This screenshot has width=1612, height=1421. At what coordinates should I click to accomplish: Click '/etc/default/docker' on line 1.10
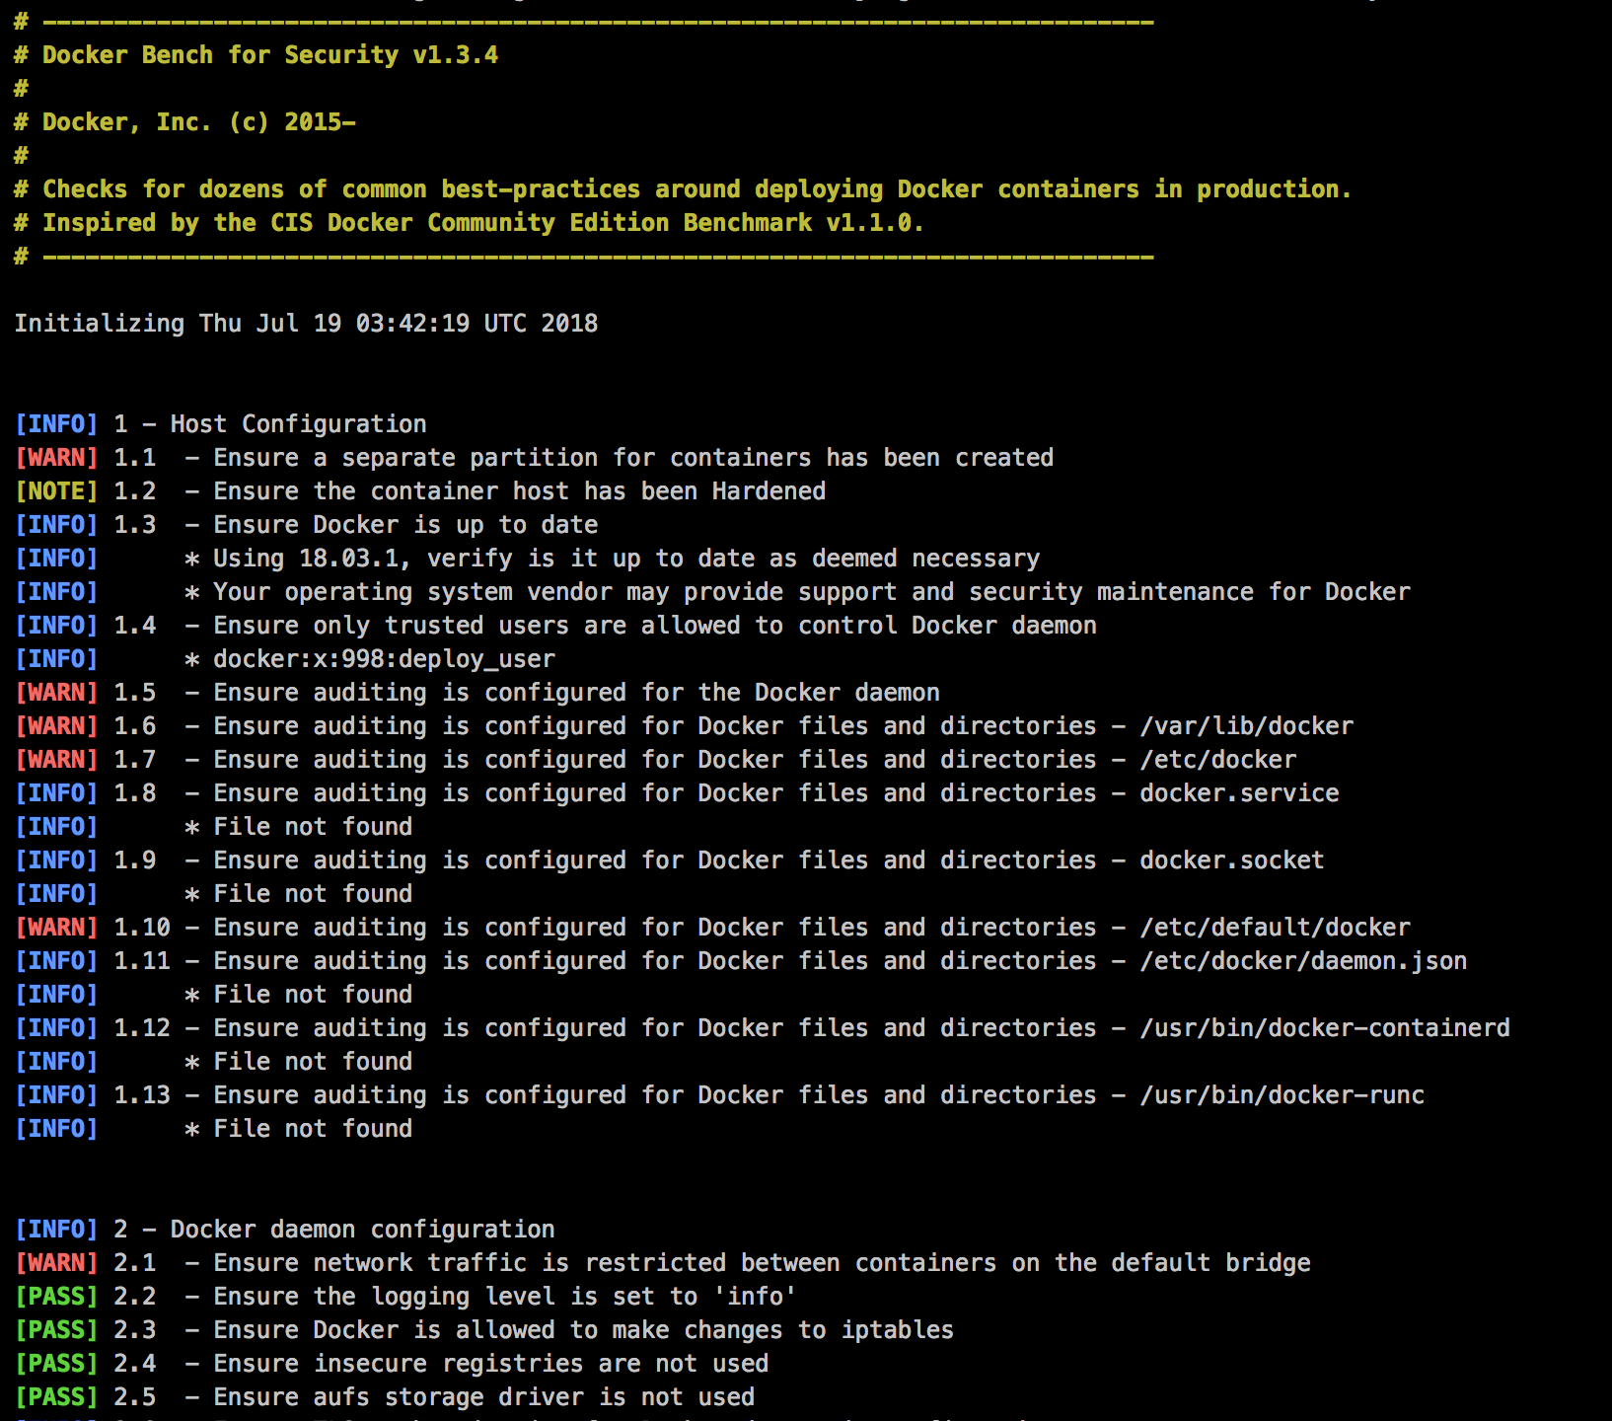tap(1276, 928)
